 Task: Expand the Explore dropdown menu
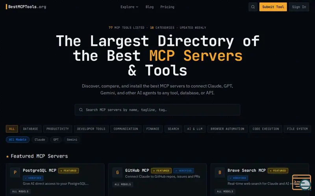click(130, 7)
